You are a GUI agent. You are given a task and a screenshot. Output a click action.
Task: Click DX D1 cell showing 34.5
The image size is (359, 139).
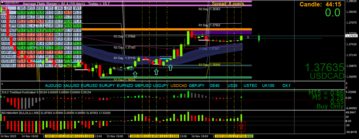(67, 12)
